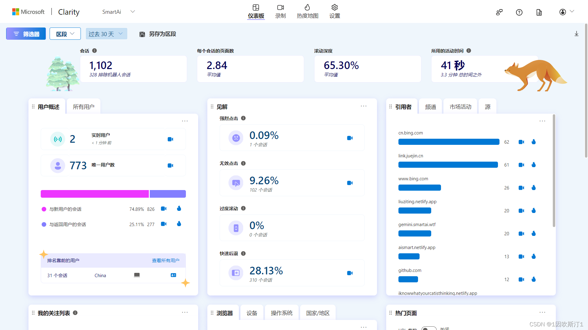Viewport: 588px width, 330px height.
Task: Select the 所有用户 tab
Action: [x=83, y=107]
